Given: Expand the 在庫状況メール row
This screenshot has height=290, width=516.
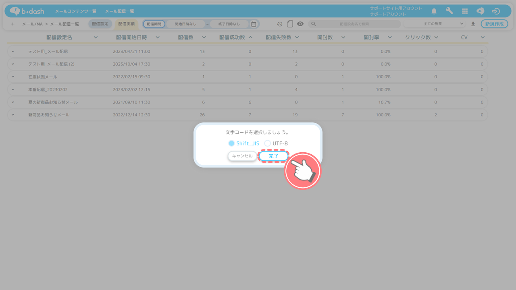Looking at the screenshot, I should pyautogui.click(x=13, y=77).
